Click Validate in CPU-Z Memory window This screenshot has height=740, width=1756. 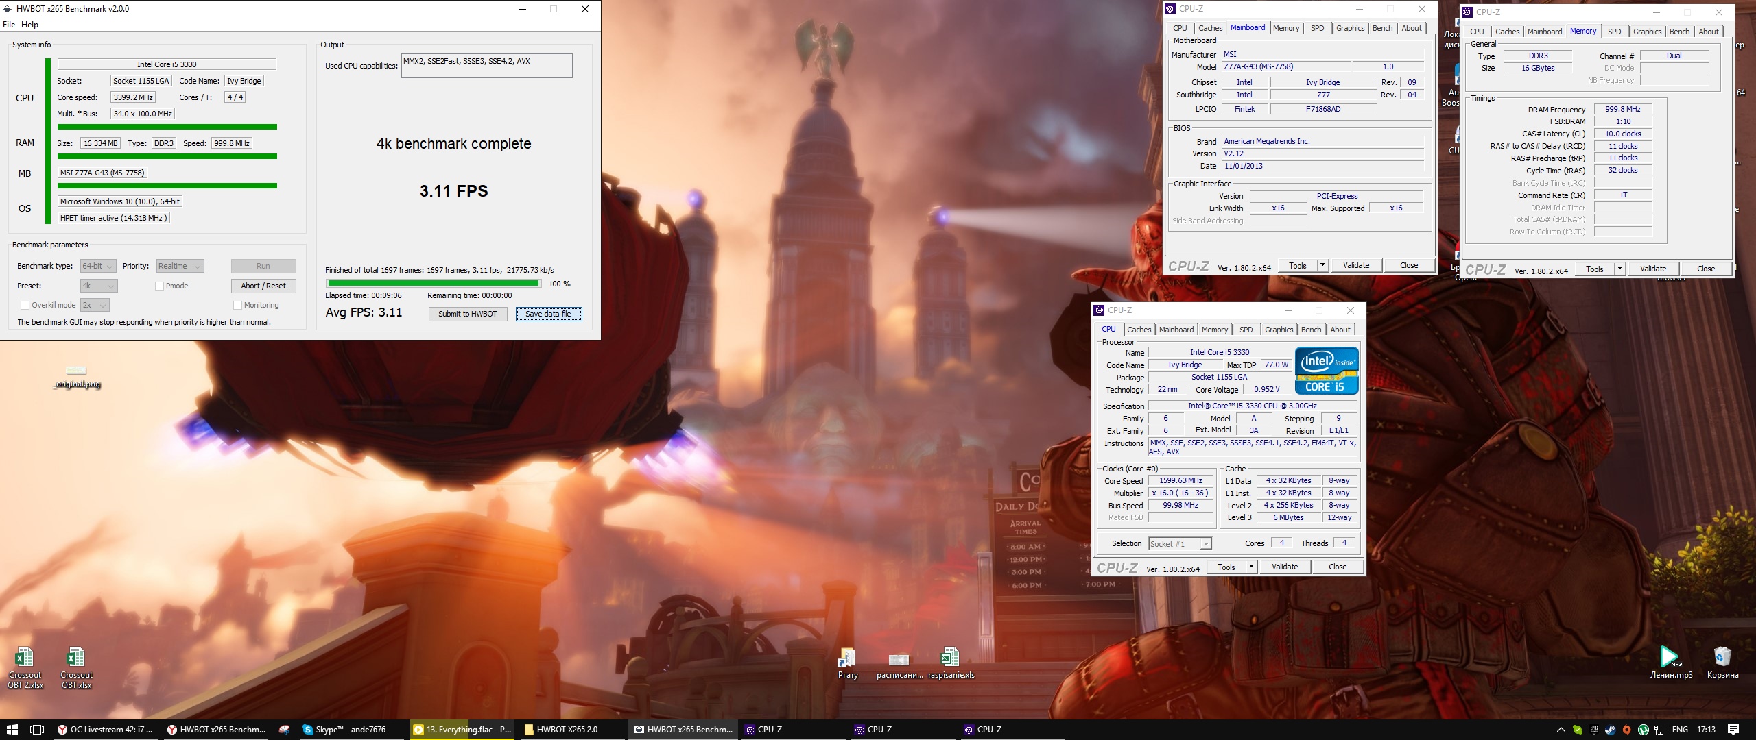point(1652,269)
